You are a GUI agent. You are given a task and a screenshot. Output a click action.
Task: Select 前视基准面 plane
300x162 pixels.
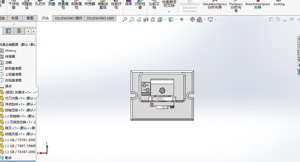(13, 68)
